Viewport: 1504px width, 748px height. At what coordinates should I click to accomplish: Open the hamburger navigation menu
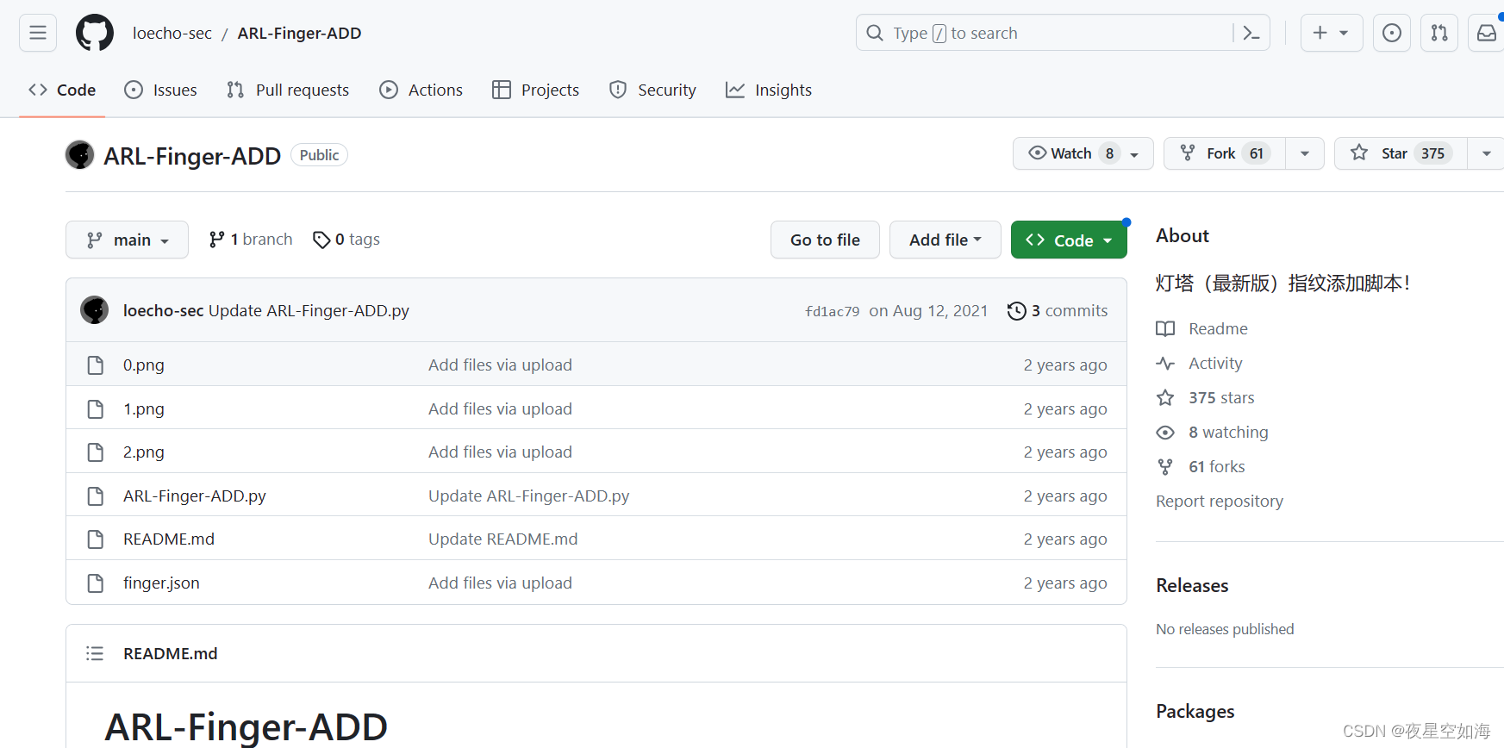point(38,33)
